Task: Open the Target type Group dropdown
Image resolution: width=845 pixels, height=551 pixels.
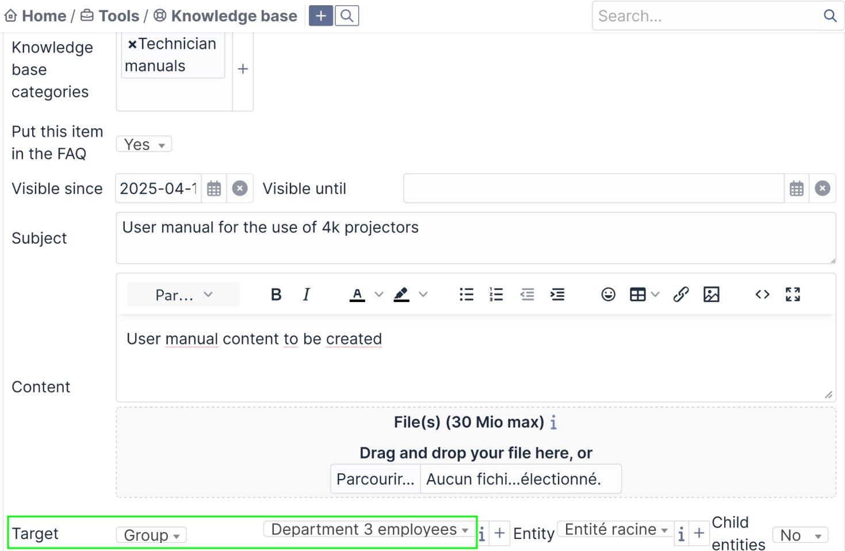Action: pyautogui.click(x=151, y=535)
